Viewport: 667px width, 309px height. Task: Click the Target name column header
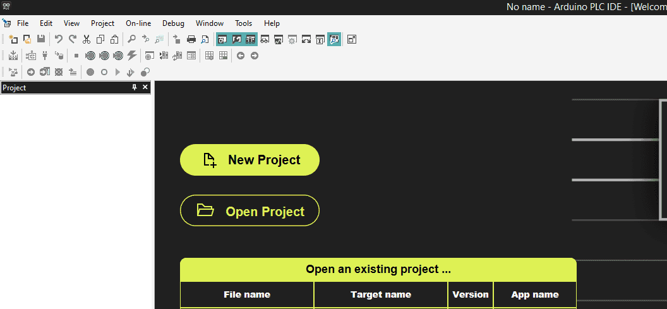pos(380,294)
